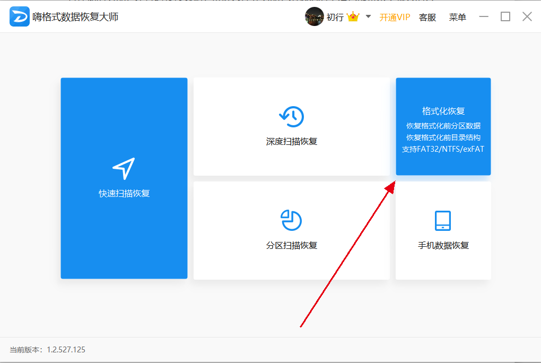The height and width of the screenshot is (363, 541).
Task: Choose the 分区扫描恢复 label
Action: [292, 245]
